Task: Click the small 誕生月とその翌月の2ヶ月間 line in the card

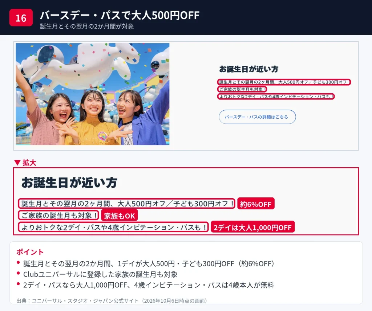Action: [284, 82]
